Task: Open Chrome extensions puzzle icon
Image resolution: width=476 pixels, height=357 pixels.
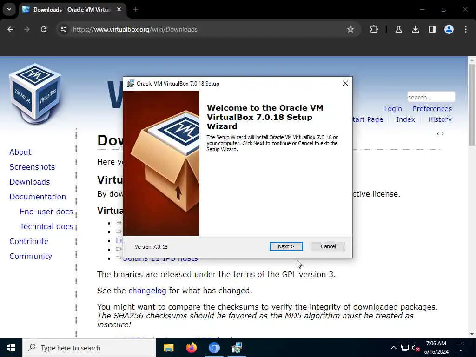Action: [374, 29]
